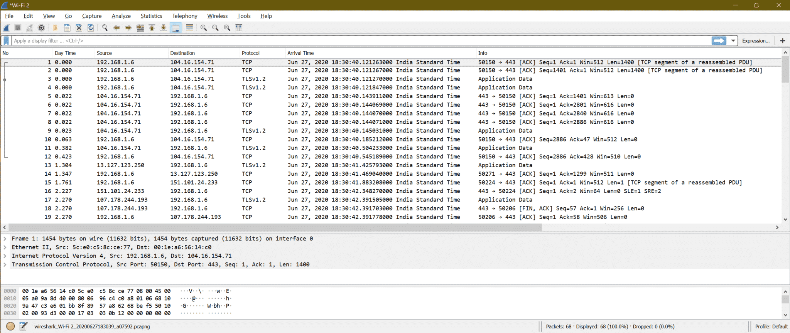Sort by the Destination column header
Image resolution: width=790 pixels, height=333 pixels.
point(204,53)
